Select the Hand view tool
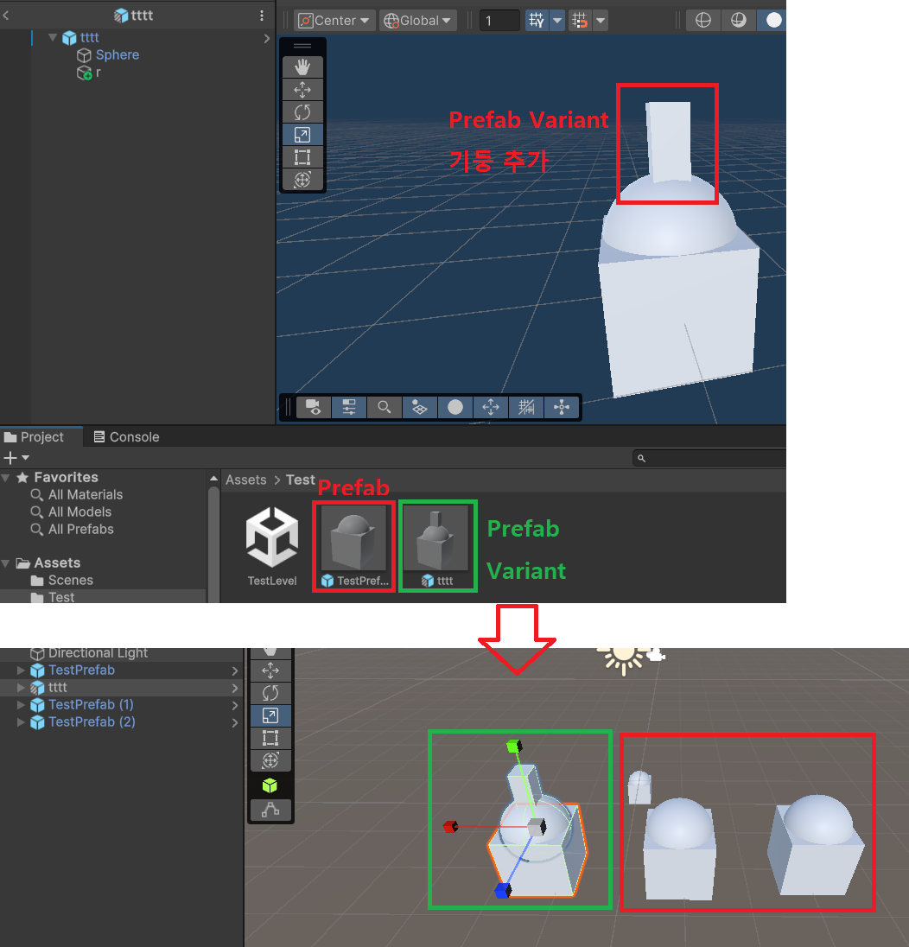Image resolution: width=909 pixels, height=947 pixels. point(302,67)
